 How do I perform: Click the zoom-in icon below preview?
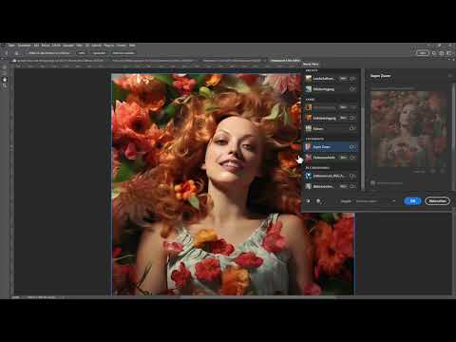point(443,171)
